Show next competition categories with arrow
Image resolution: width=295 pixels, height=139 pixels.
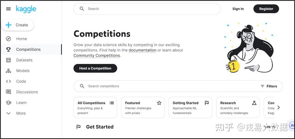tap(279, 107)
